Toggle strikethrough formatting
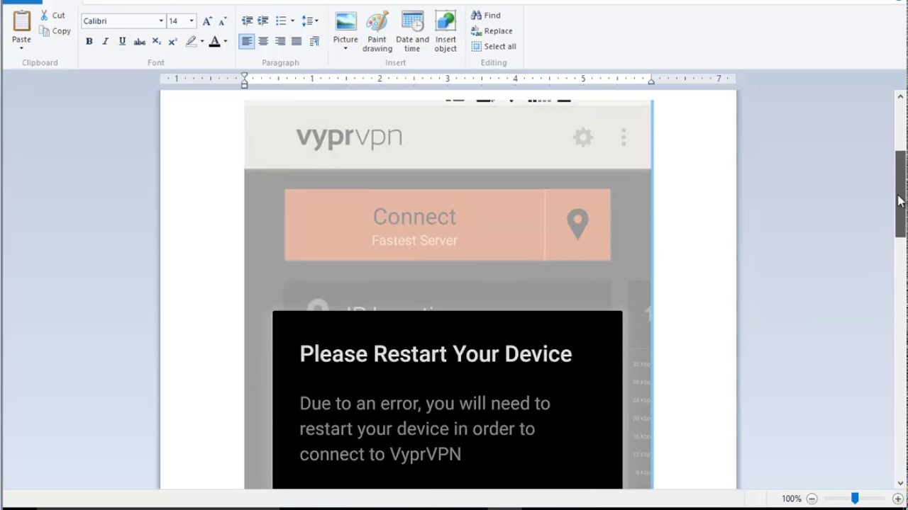The image size is (908, 510). tap(140, 42)
